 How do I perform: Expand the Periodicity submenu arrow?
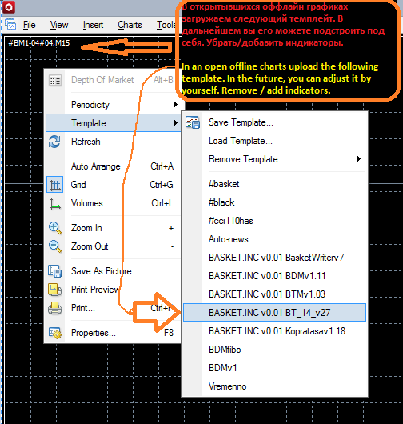pyautogui.click(x=176, y=104)
